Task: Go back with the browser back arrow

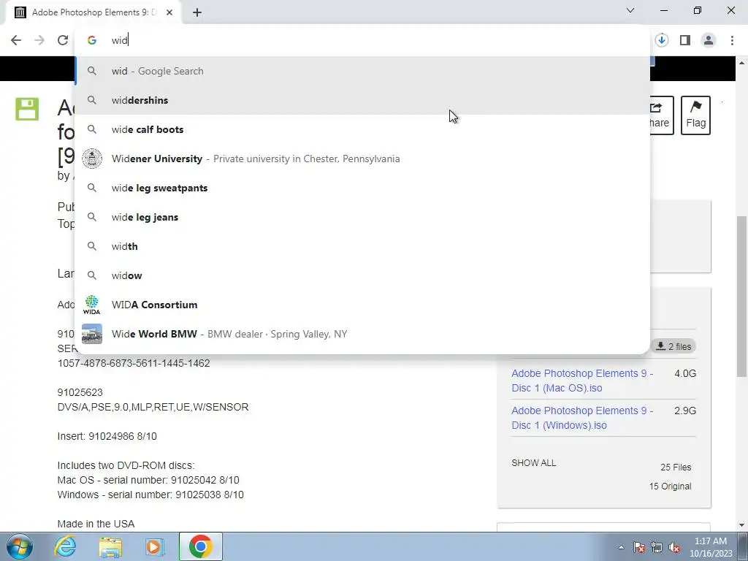Action: tap(16, 40)
